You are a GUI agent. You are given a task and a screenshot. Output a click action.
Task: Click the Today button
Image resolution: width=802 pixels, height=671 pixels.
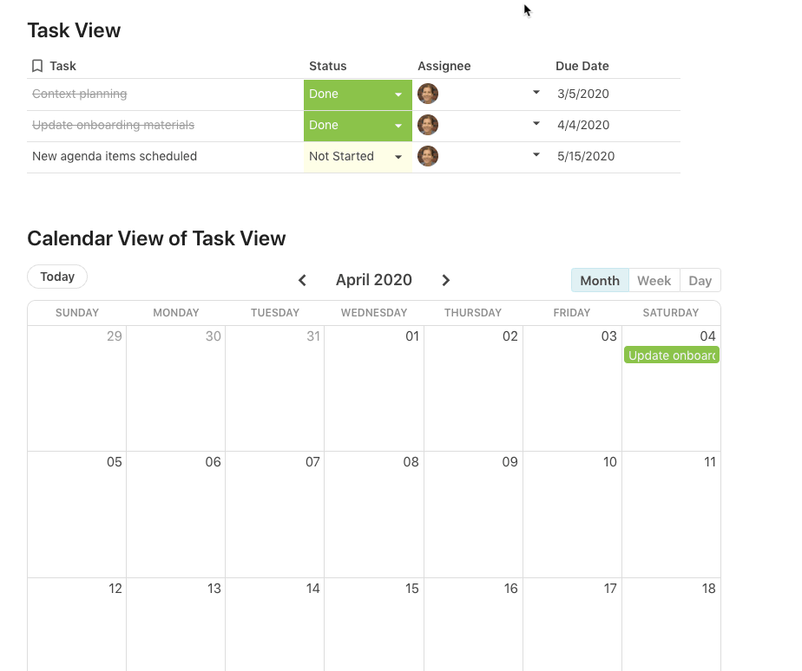click(x=57, y=277)
